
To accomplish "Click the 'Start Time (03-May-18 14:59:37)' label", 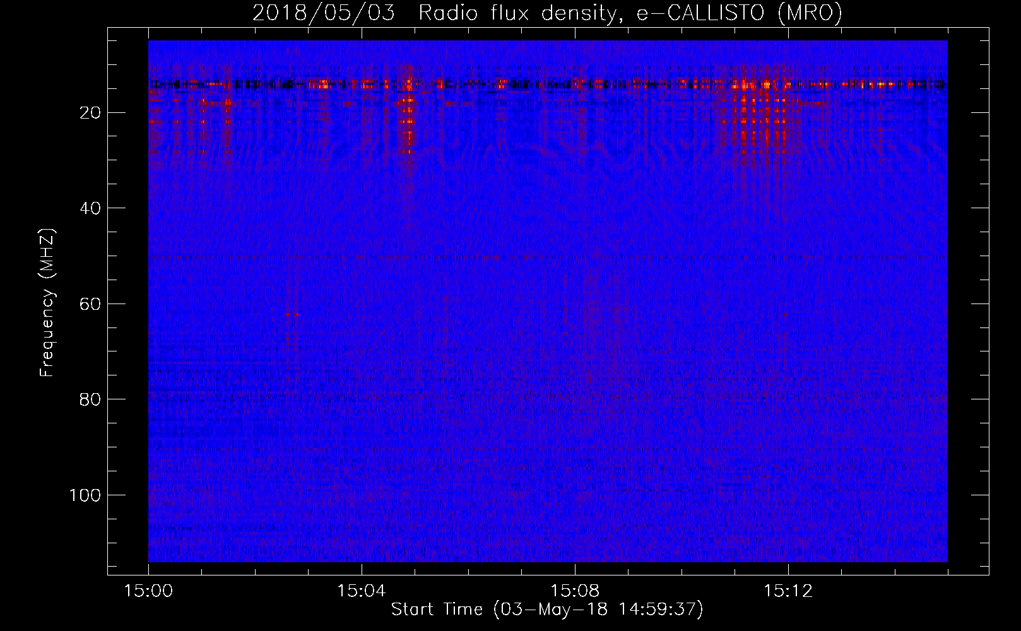I will coord(547,610).
